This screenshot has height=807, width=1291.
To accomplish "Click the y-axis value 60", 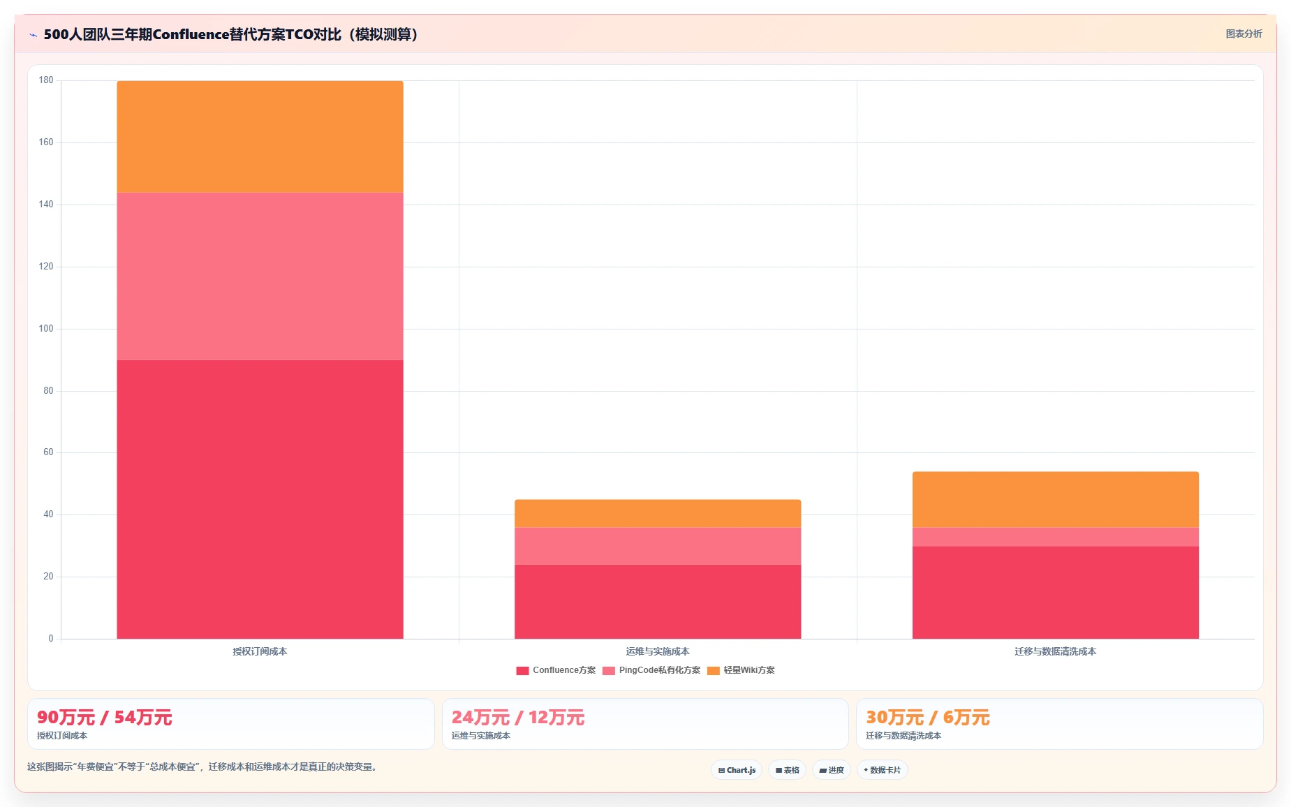I will coord(48,452).
